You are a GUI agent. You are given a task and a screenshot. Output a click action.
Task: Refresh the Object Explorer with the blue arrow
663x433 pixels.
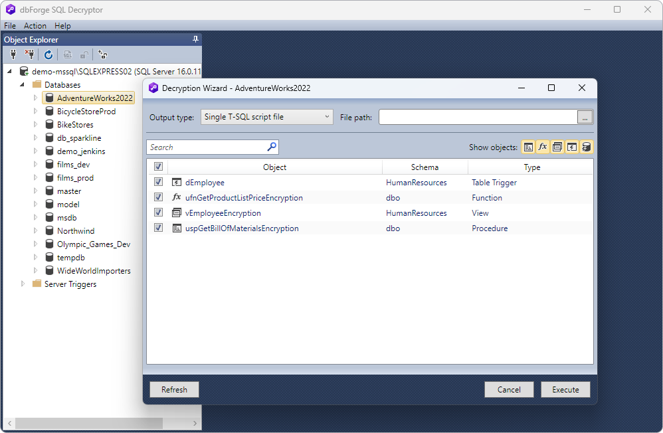(x=48, y=54)
